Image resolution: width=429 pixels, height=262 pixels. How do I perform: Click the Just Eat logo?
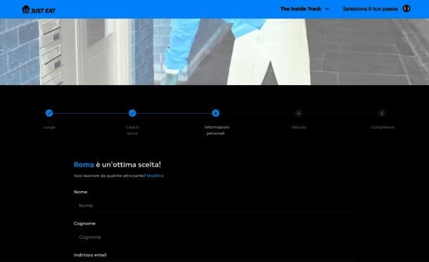(39, 10)
